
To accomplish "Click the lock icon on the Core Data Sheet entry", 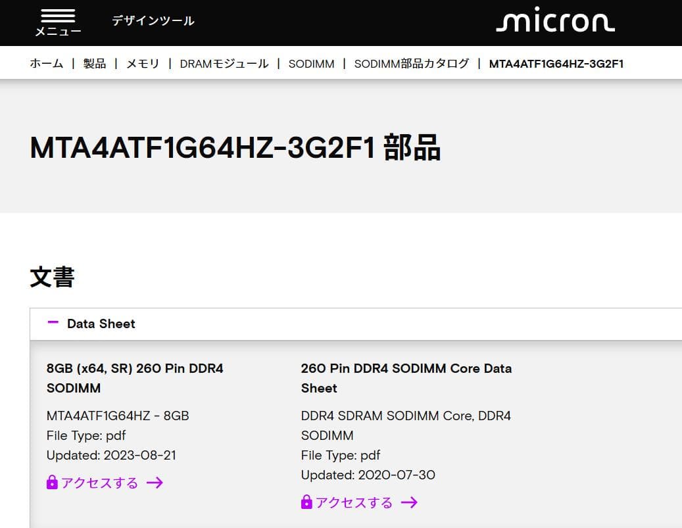I will click(306, 502).
